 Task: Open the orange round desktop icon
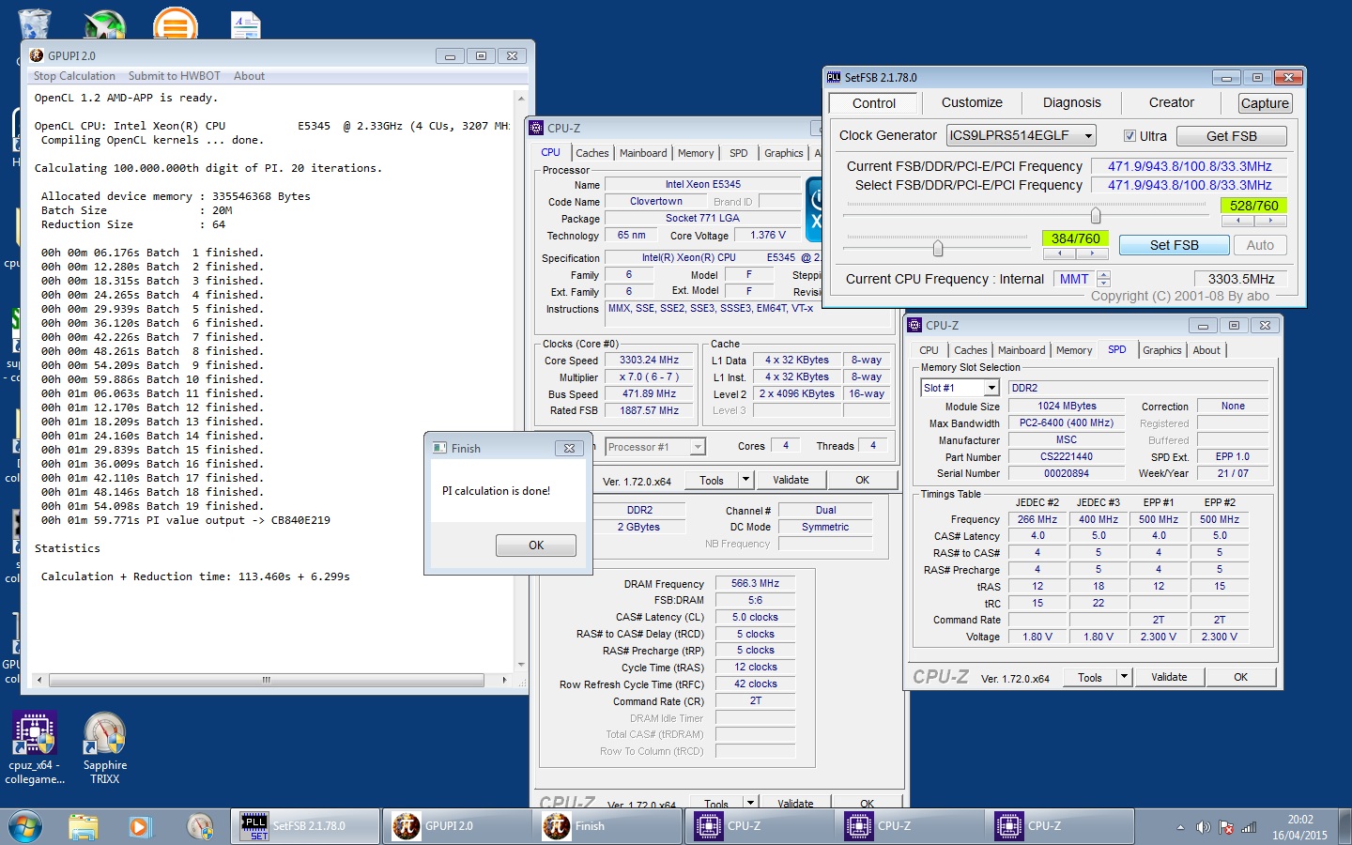coord(175,23)
